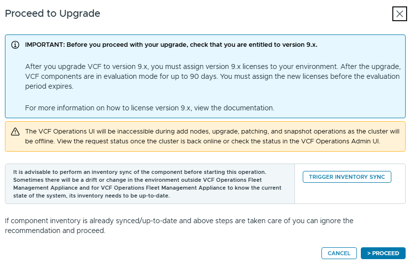This screenshot has width=414, height=267.
Task: Click the "If component inventory is already synced" note
Action: (x=179, y=221)
